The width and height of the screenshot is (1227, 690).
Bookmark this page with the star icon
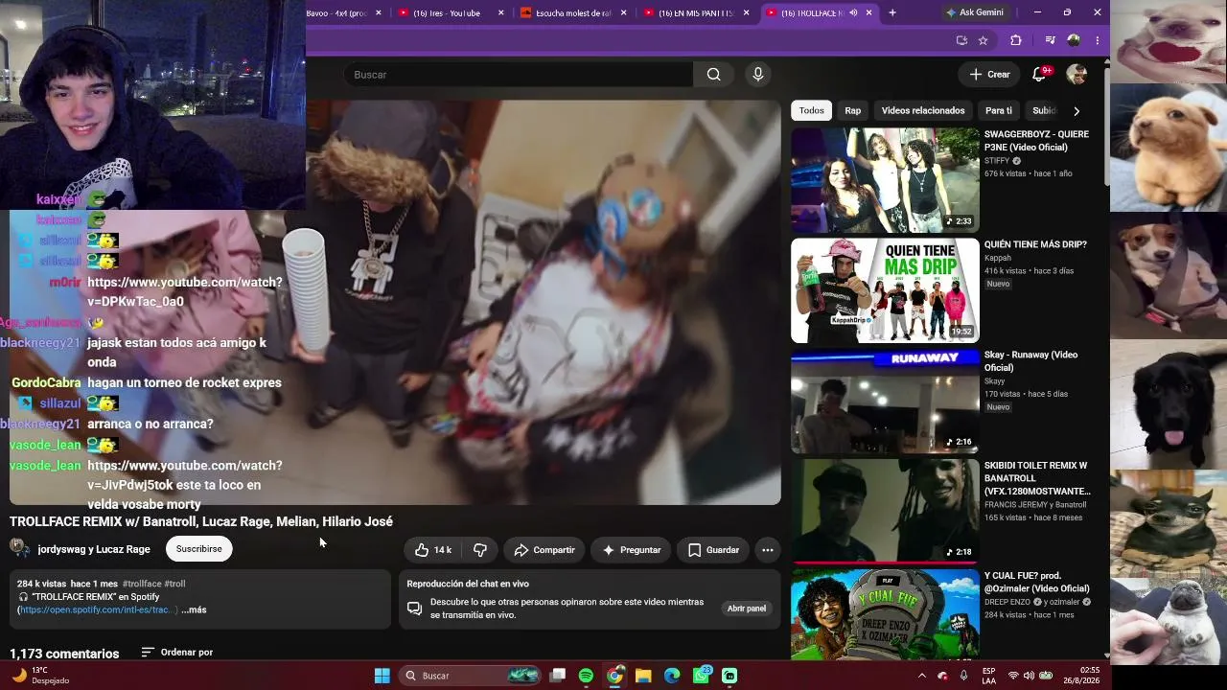[983, 40]
